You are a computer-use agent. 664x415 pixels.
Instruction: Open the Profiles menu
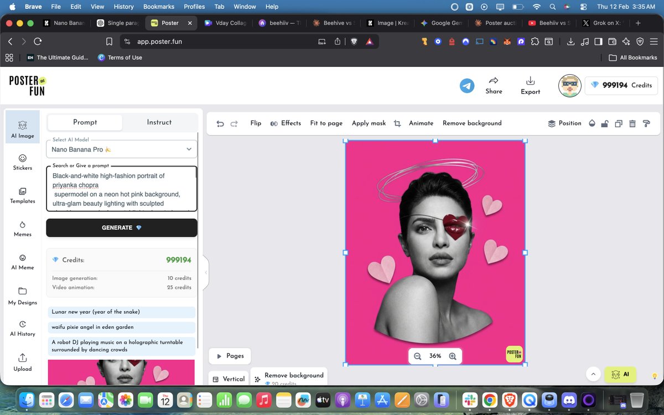point(194,7)
